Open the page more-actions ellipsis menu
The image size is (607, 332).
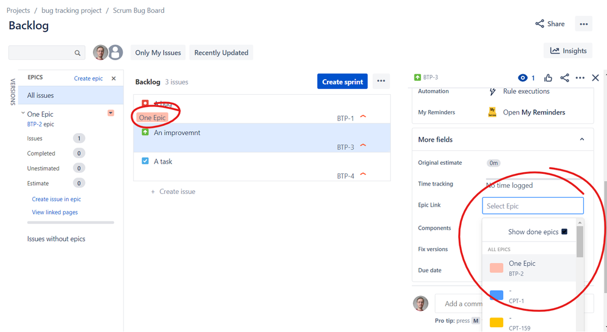click(584, 24)
